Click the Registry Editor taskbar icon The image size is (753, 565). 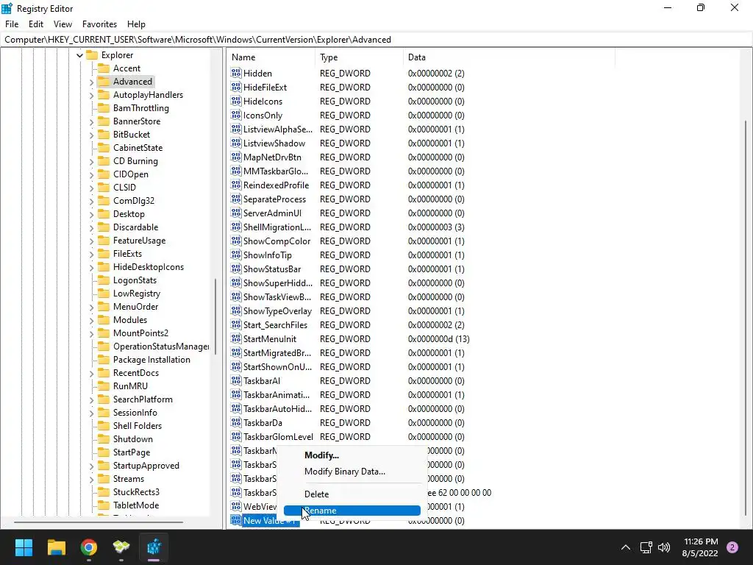(x=154, y=547)
